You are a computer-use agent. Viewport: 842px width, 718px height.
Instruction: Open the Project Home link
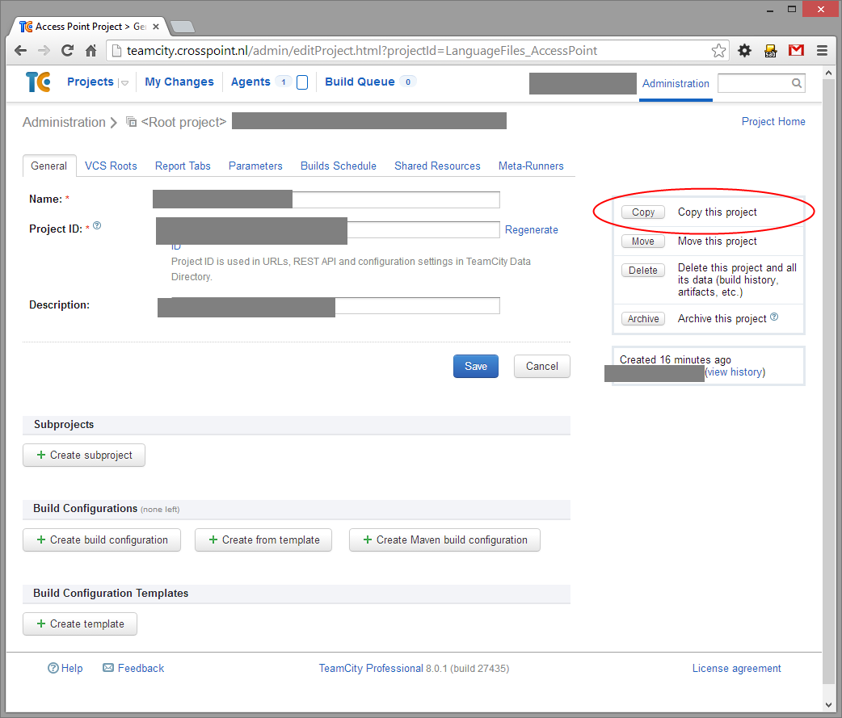tap(773, 121)
